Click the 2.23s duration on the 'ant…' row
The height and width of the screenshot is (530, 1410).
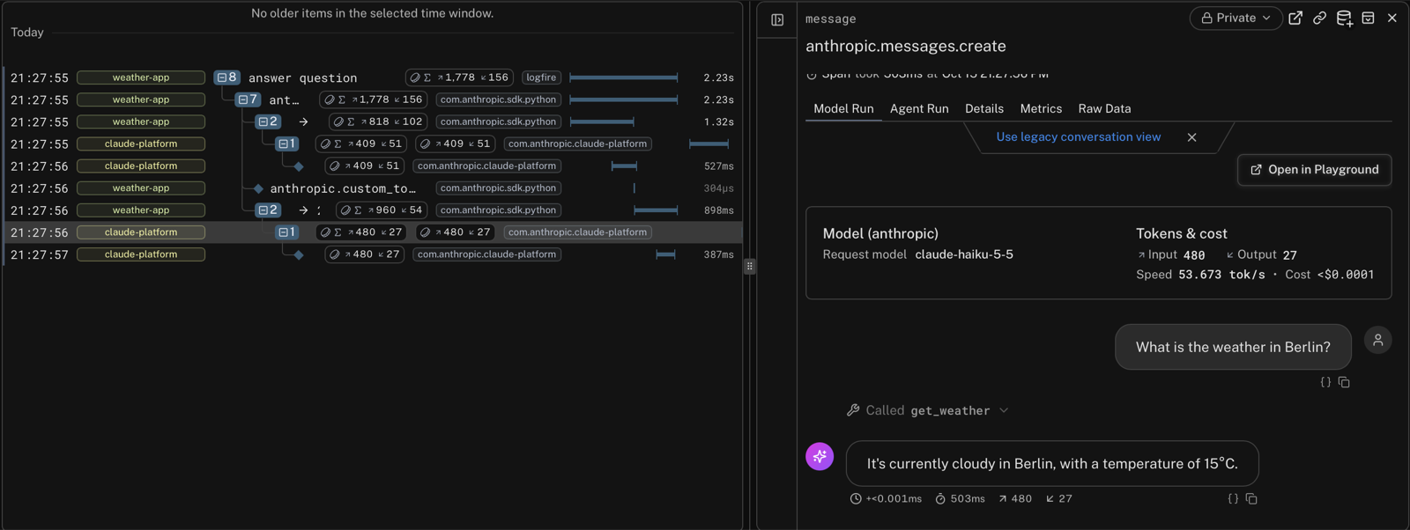coord(718,99)
